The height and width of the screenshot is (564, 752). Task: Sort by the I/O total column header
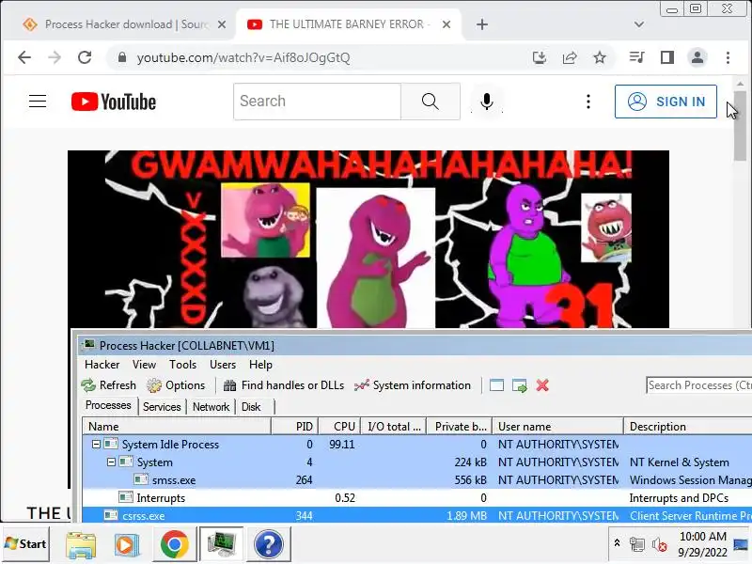click(x=394, y=427)
